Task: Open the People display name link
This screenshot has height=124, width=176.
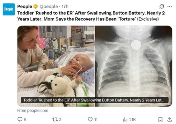Action: coord(25,7)
